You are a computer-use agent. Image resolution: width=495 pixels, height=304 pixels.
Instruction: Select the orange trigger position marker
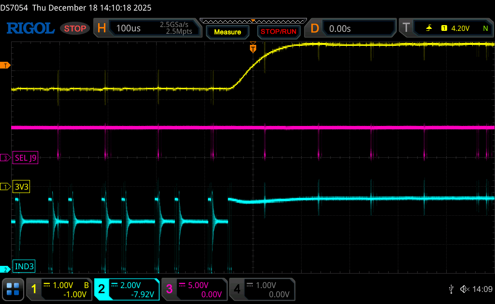(253, 48)
